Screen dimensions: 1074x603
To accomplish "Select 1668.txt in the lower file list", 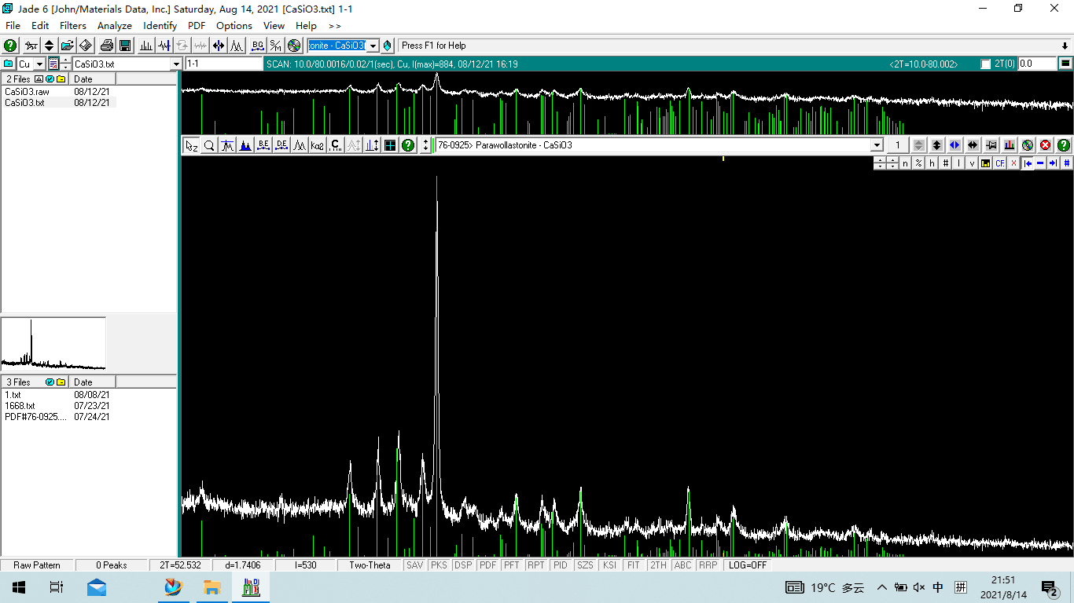I will (x=20, y=406).
